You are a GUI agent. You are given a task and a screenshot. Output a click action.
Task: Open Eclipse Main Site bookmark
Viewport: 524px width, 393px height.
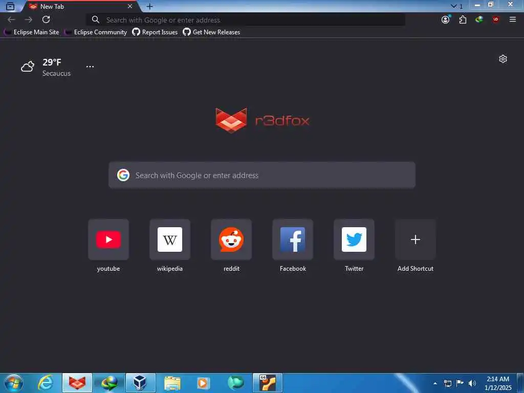click(x=31, y=32)
